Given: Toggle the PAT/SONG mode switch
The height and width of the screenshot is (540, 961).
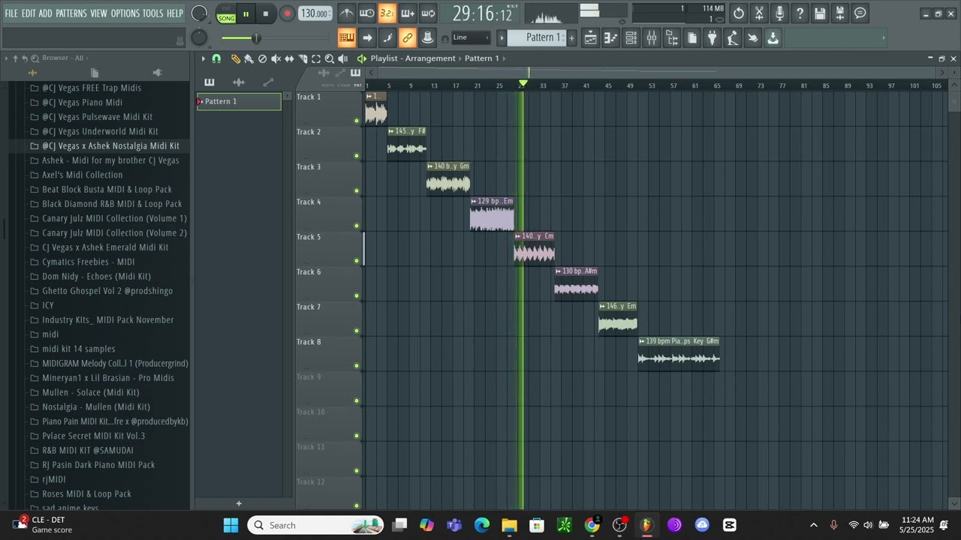Looking at the screenshot, I should [226, 13].
